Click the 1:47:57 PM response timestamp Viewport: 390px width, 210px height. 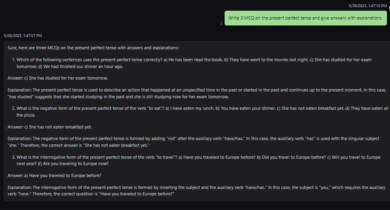pos(23,36)
